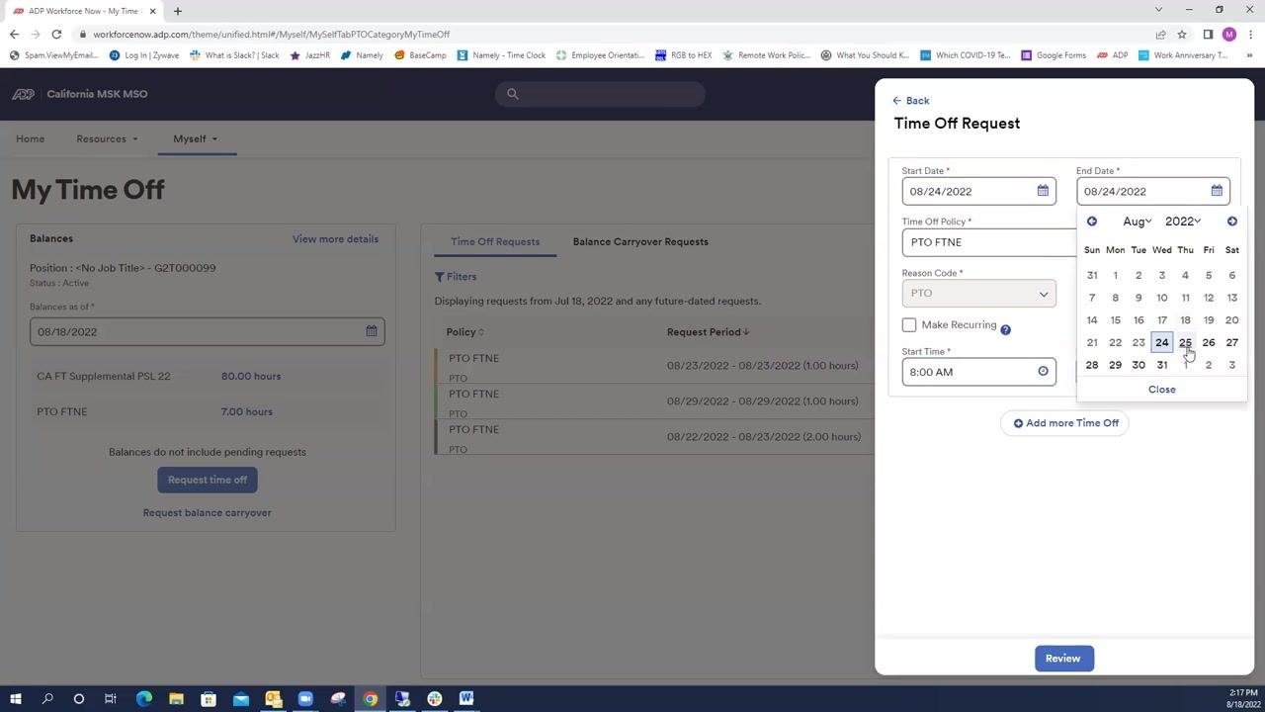Viewport: 1265px width, 712px height.
Task: Click the 80.00 hours balance value
Action: click(251, 376)
